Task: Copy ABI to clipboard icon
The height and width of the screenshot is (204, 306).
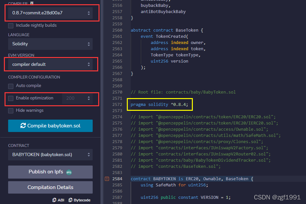Action: (x=54, y=200)
